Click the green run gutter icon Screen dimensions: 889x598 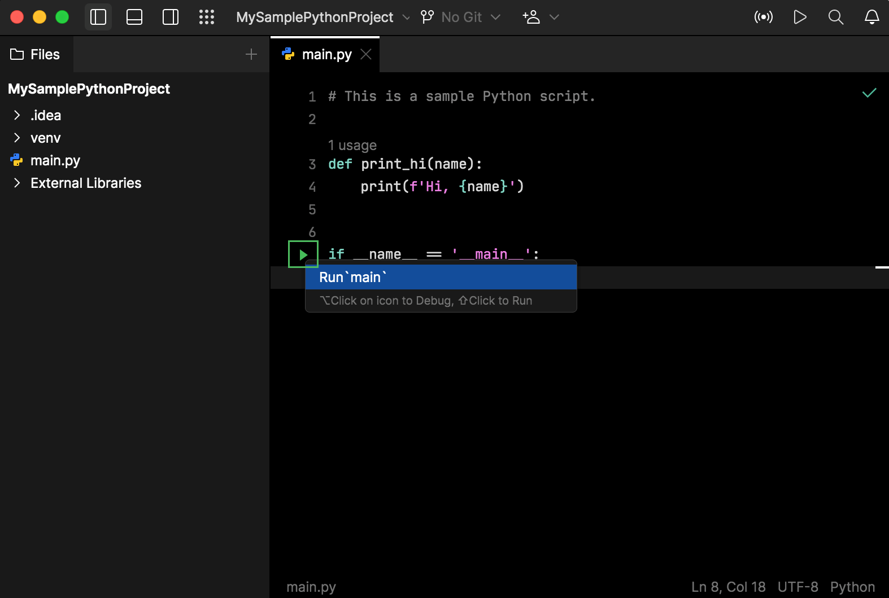click(303, 254)
